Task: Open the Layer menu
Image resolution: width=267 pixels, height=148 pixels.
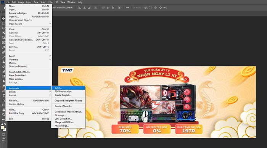Action: (29, 2)
